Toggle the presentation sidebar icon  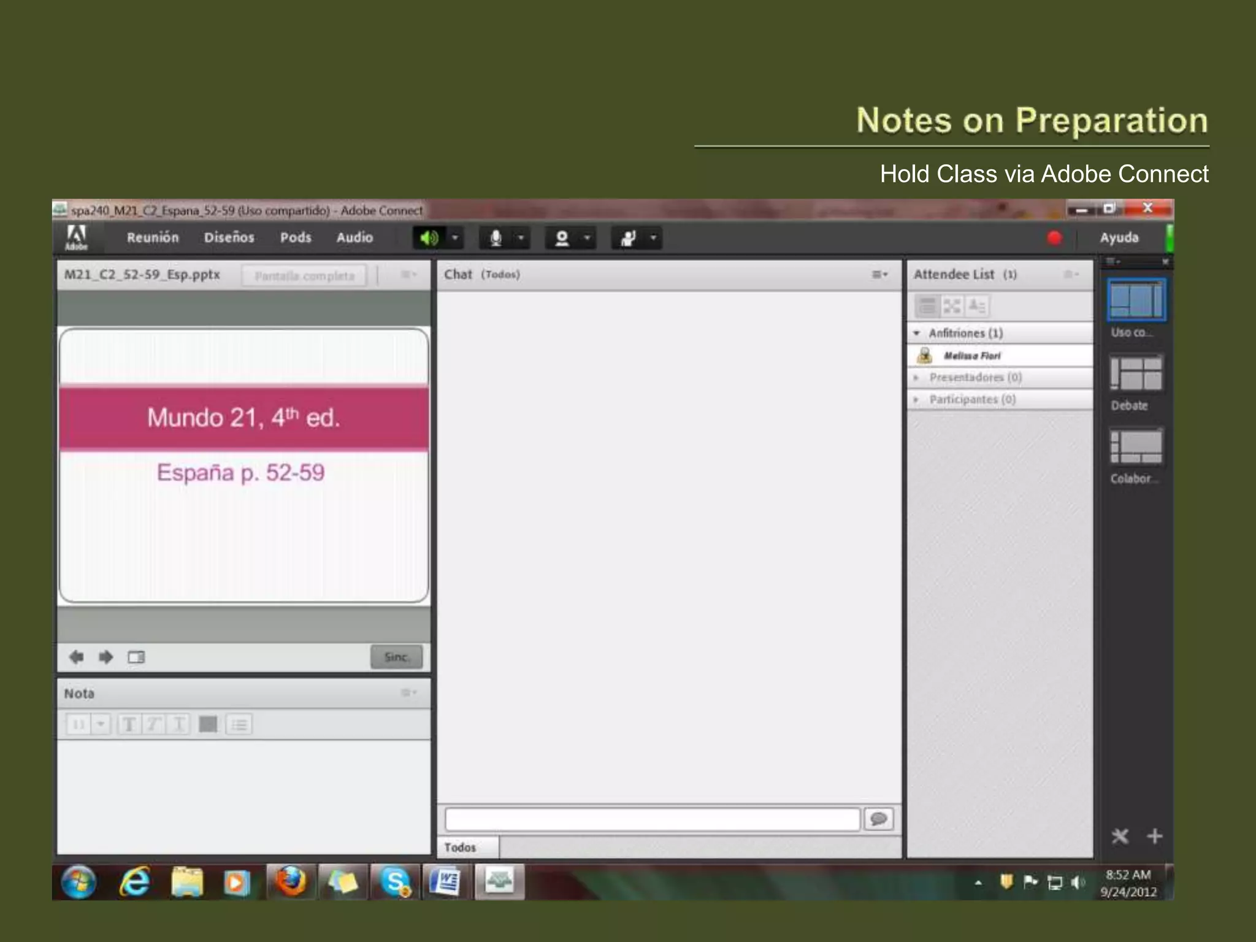[136, 657]
